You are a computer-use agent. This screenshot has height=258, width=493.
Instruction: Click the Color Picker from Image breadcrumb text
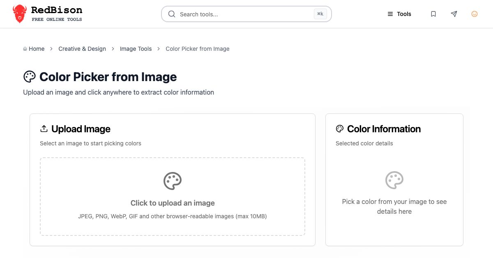[x=198, y=49]
